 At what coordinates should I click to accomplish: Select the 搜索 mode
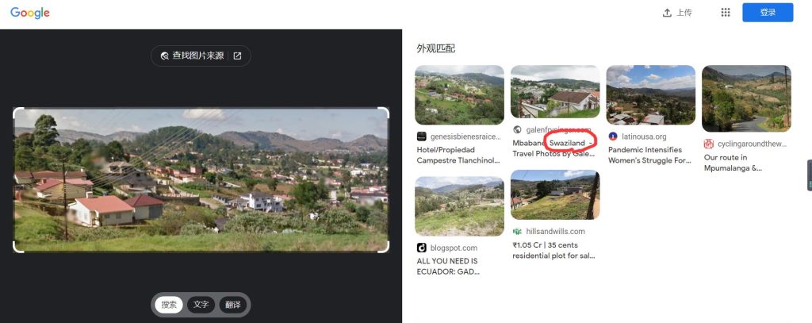(x=169, y=305)
